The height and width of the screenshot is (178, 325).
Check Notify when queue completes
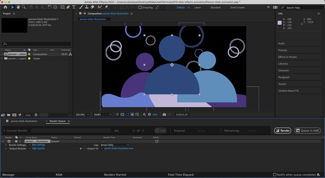[275, 175]
